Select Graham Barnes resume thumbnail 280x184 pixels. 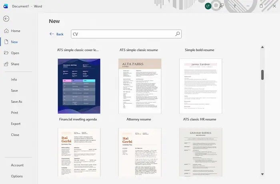pos(201,152)
